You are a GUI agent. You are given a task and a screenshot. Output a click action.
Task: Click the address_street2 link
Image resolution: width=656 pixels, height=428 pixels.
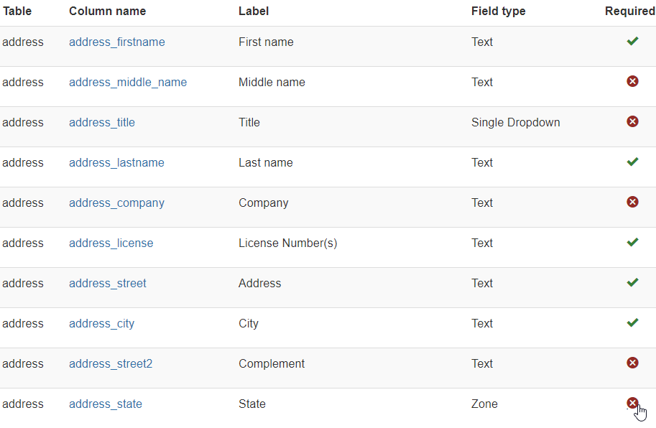pyautogui.click(x=111, y=364)
